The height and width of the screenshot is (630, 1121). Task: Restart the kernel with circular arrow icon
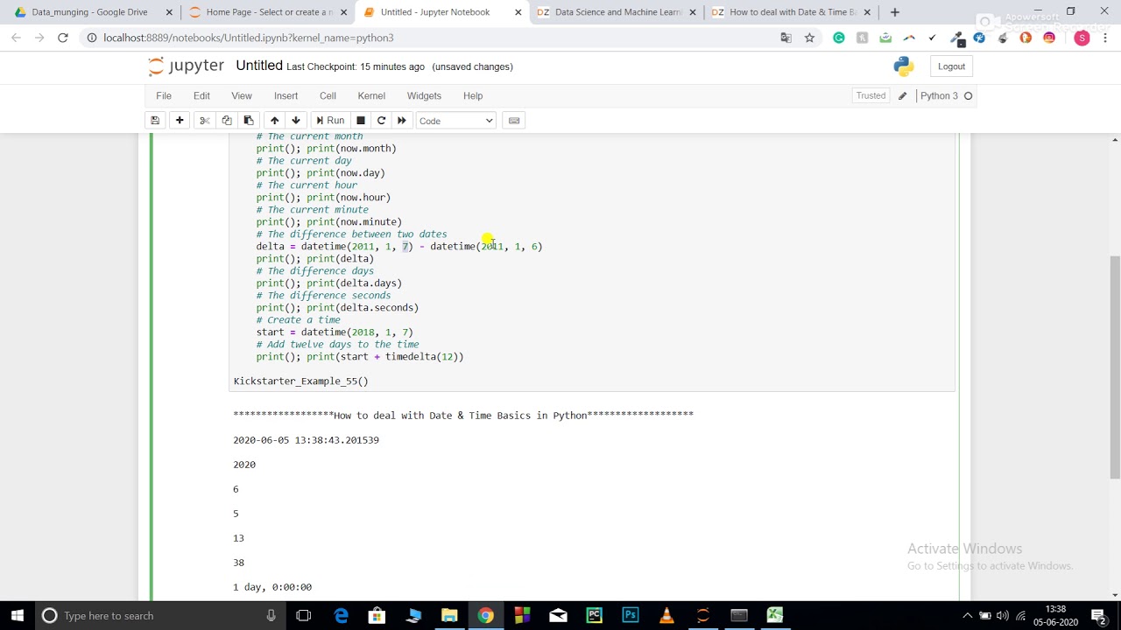pyautogui.click(x=381, y=121)
